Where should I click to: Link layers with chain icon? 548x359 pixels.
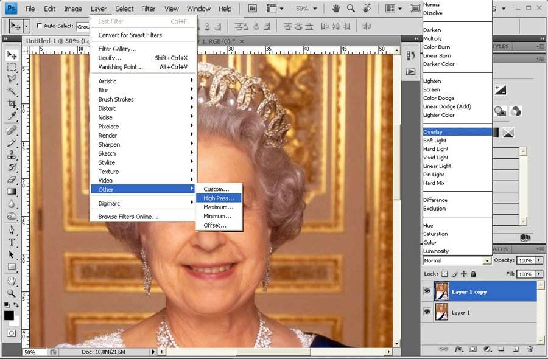point(443,349)
